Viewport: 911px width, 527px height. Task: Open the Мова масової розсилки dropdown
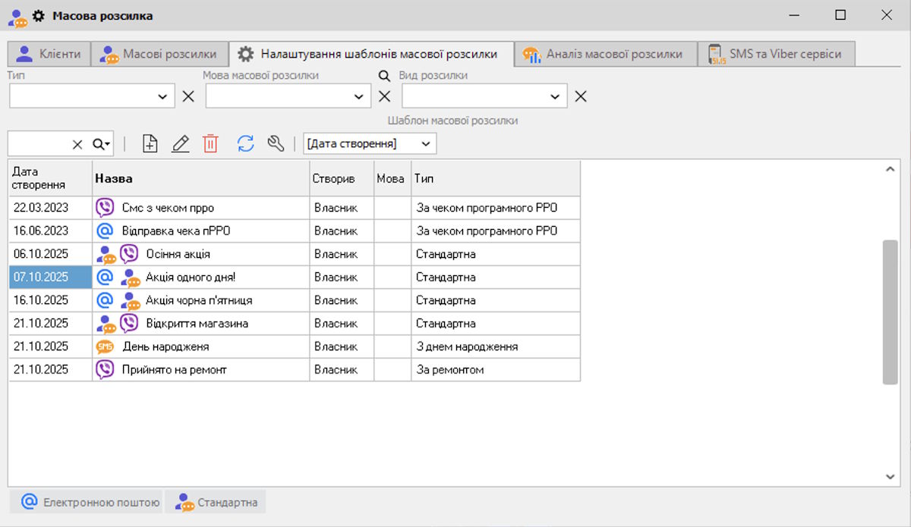358,96
